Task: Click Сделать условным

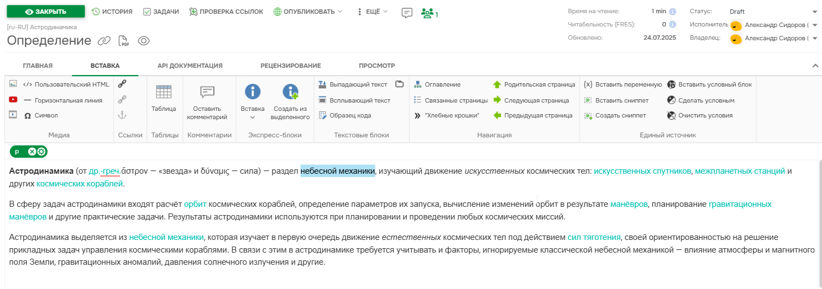Action: click(701, 100)
